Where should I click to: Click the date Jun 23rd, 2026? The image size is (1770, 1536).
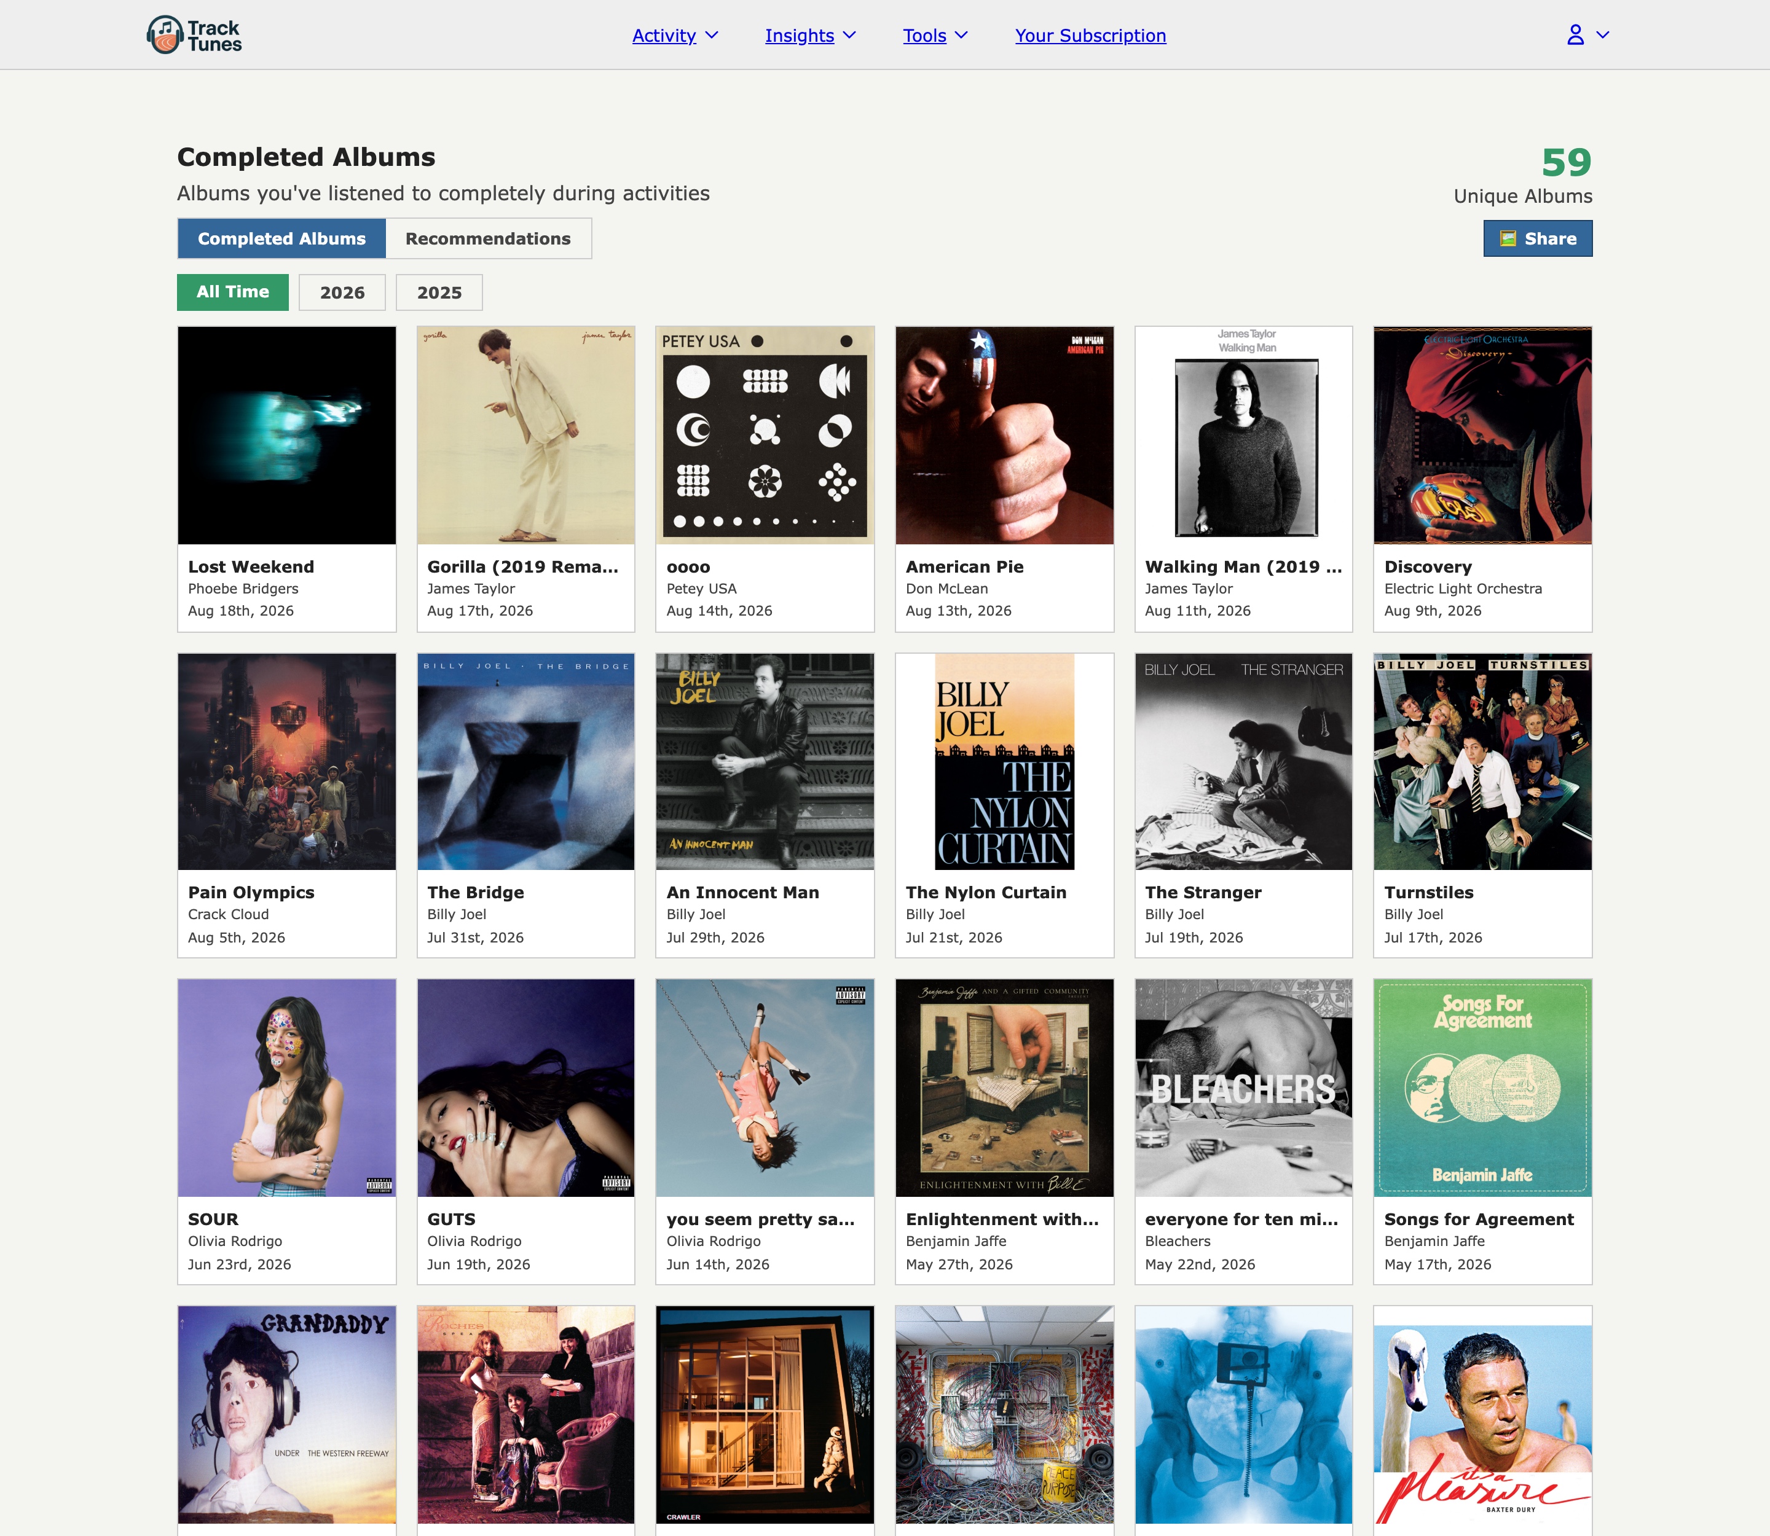239,1264
